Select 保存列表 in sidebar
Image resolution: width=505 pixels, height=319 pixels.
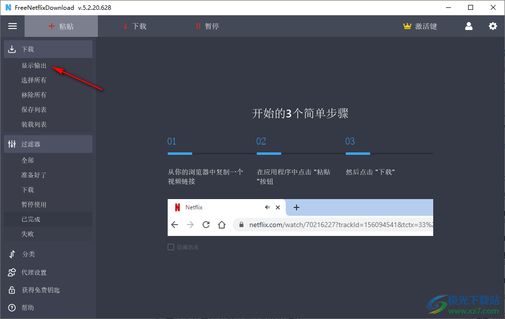pyautogui.click(x=34, y=110)
